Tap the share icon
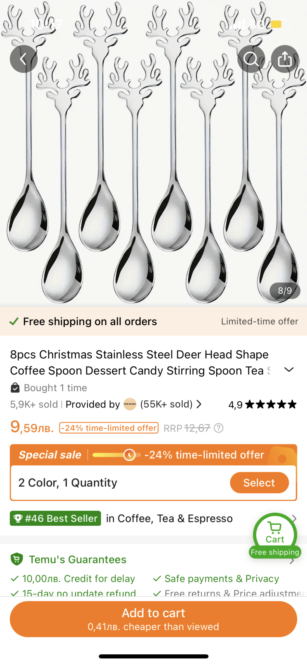This screenshot has width=307, height=665. (285, 59)
